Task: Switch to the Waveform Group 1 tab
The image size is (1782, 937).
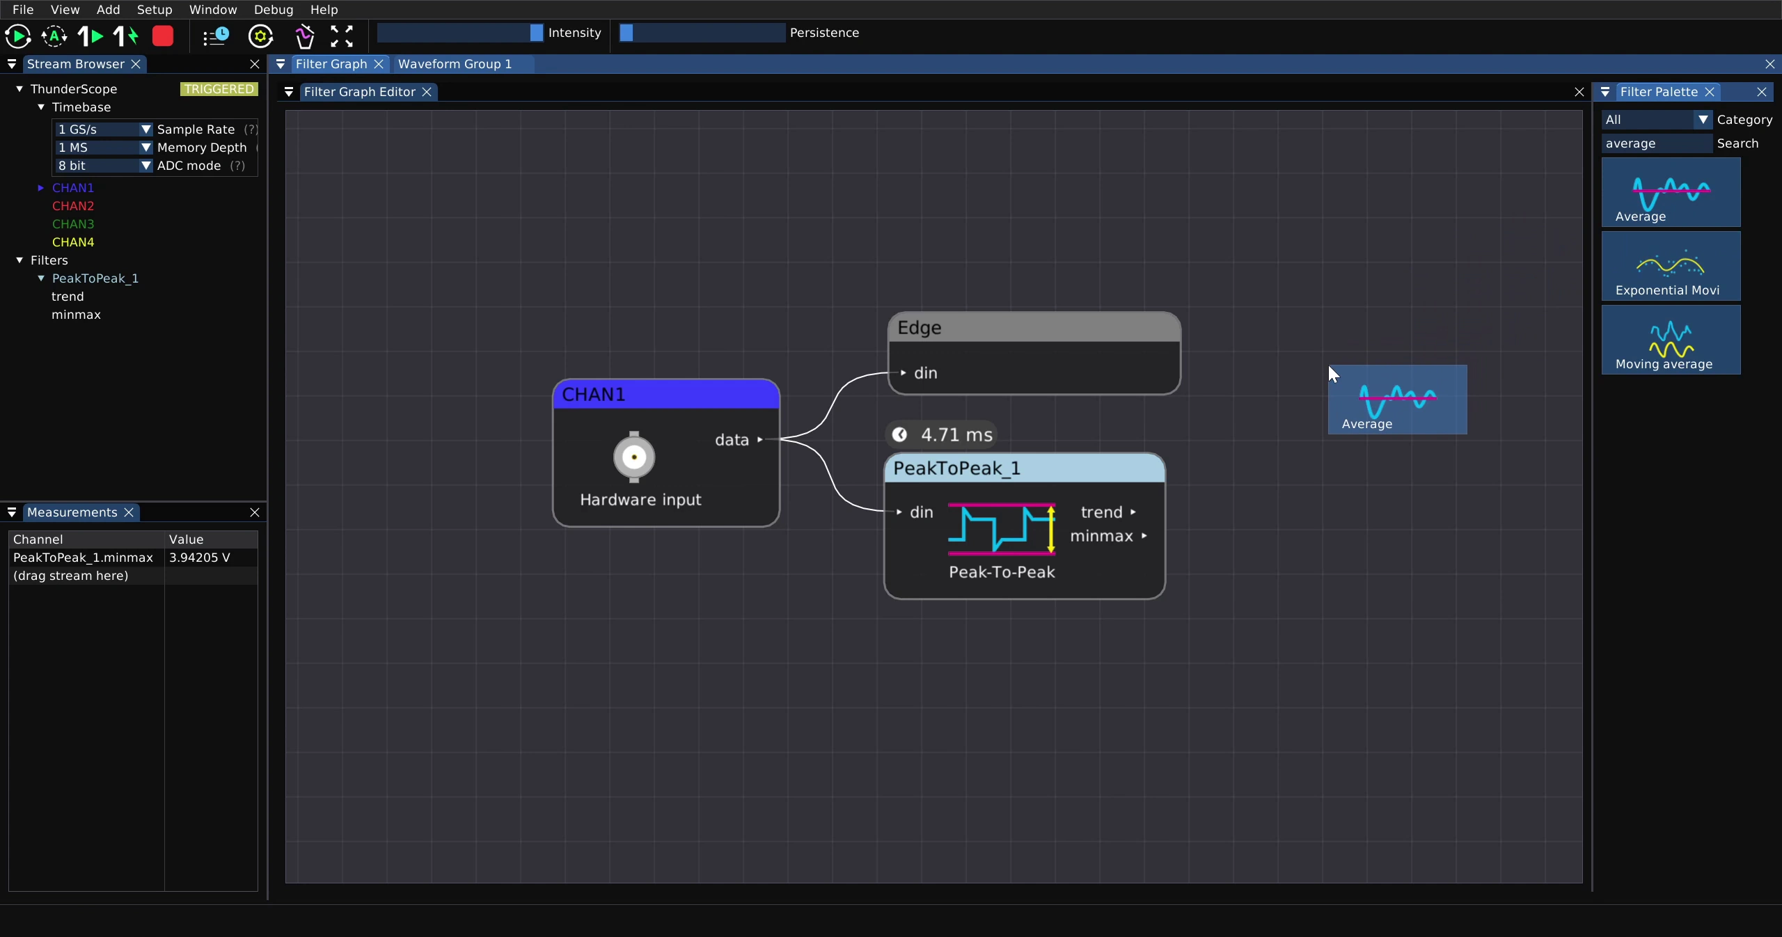Action: 455,64
